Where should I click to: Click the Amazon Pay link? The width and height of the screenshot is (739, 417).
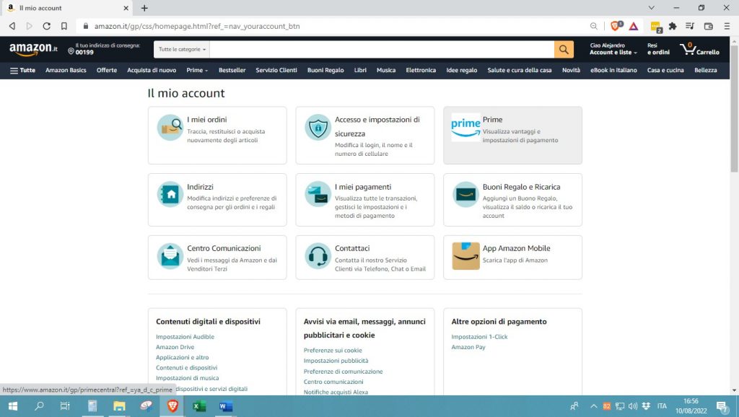pos(468,347)
